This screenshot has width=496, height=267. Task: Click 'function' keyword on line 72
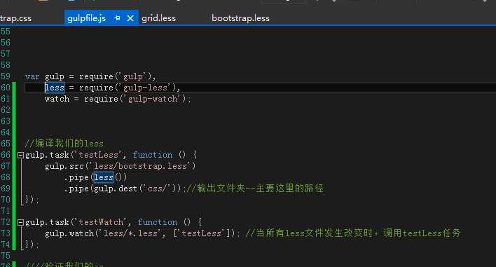point(157,222)
